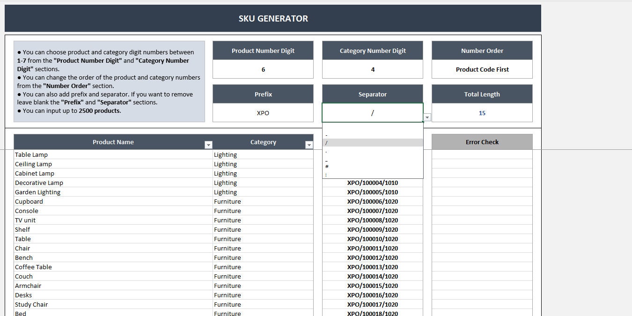Click the SKU GENERATOR title banner
Viewport: 632px width, 316px height.
(273, 18)
